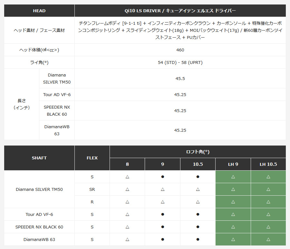Click the R flex row triangle under loft 8
The width and height of the screenshot is (290, 249).
click(x=127, y=202)
